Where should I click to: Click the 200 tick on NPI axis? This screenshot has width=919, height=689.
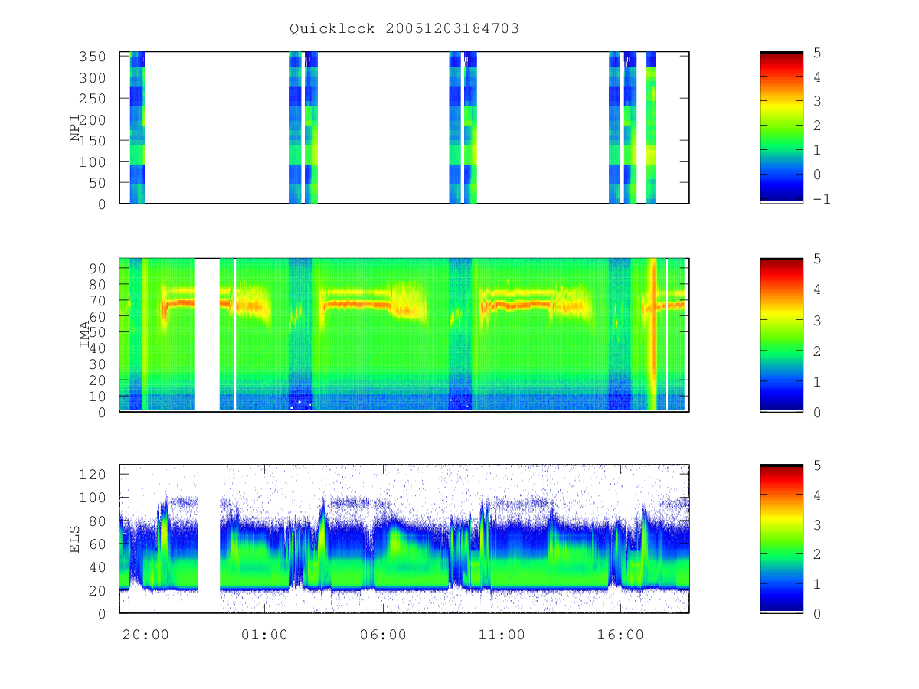pos(93,119)
